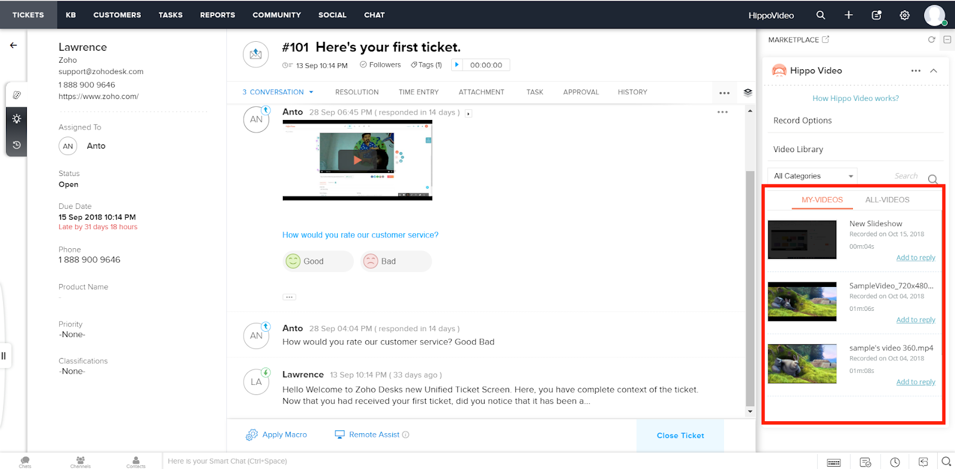This screenshot has width=955, height=469.
Task: Open the All Categories dropdown
Action: point(812,176)
